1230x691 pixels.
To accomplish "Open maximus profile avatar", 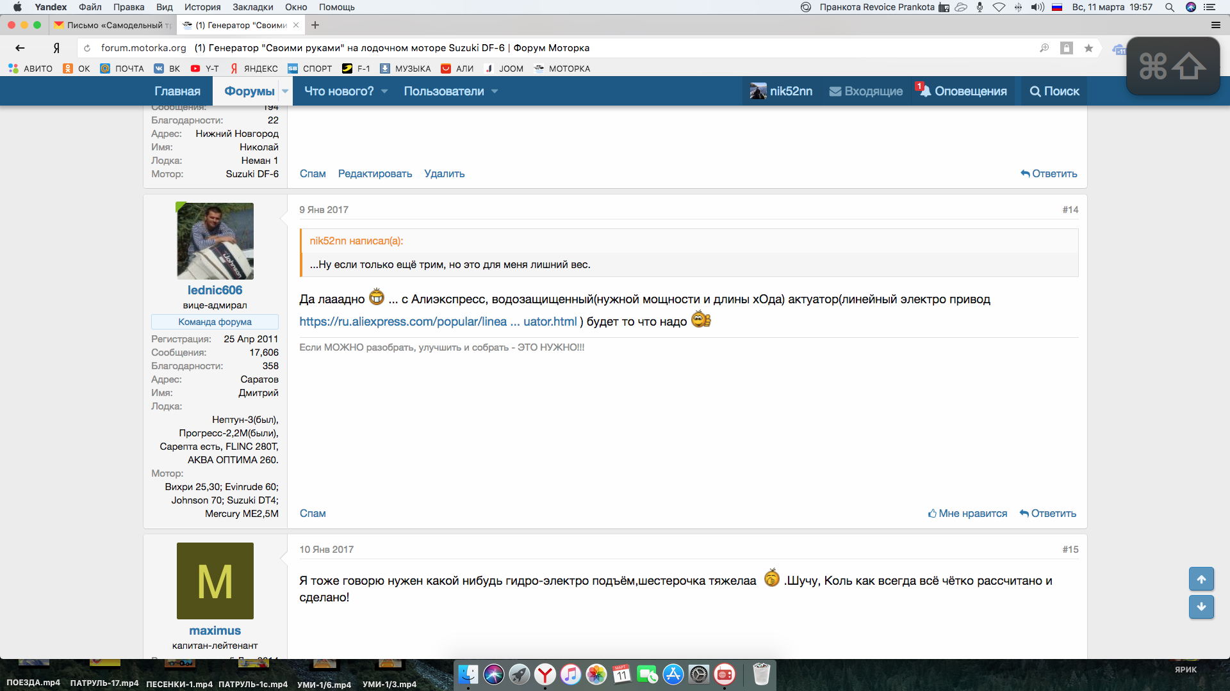I will coord(215,581).
